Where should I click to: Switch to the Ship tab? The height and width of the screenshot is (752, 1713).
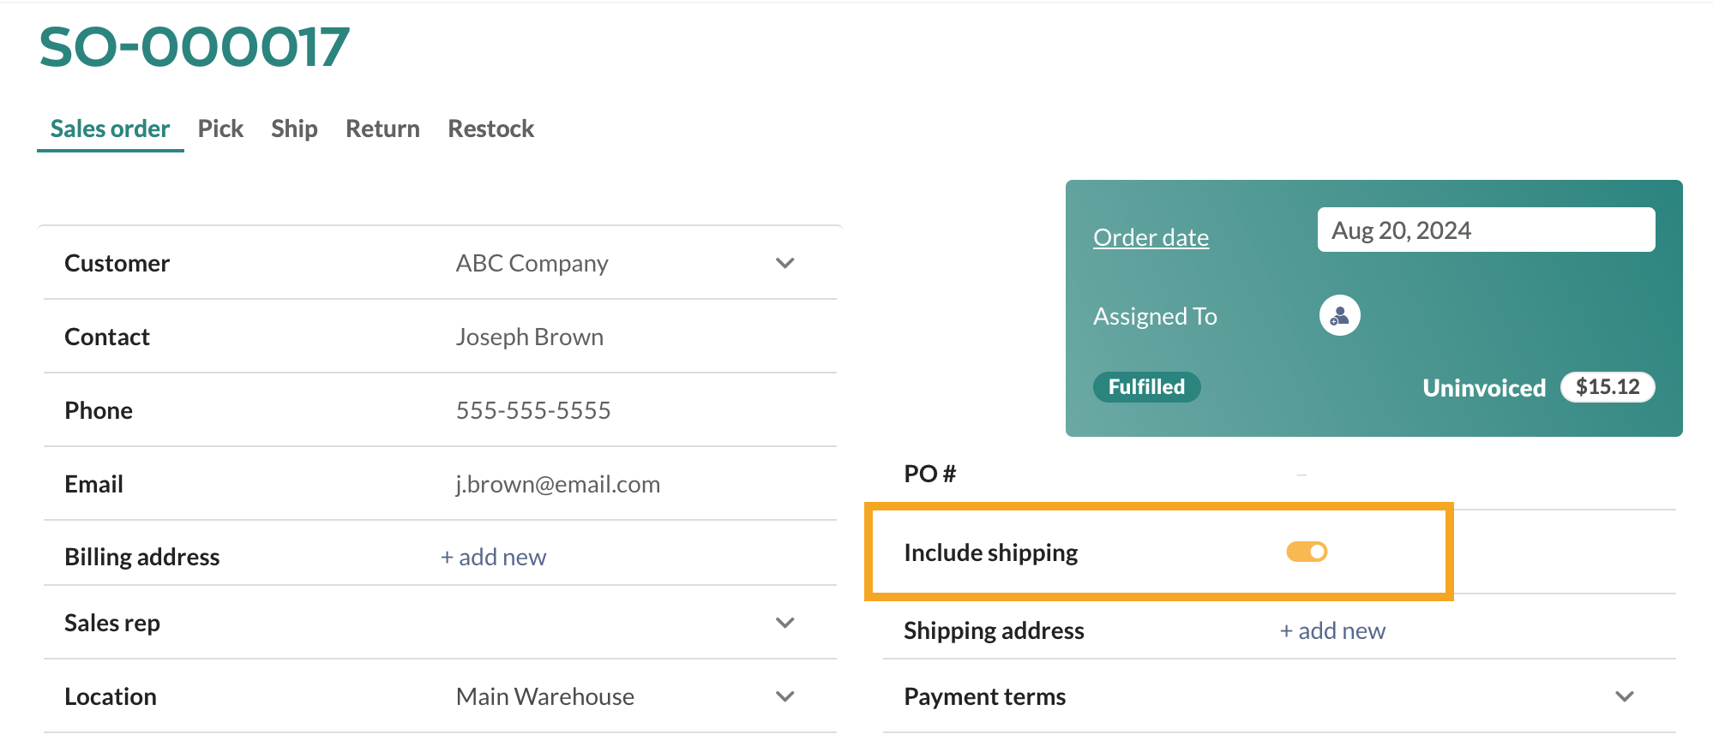[294, 128]
